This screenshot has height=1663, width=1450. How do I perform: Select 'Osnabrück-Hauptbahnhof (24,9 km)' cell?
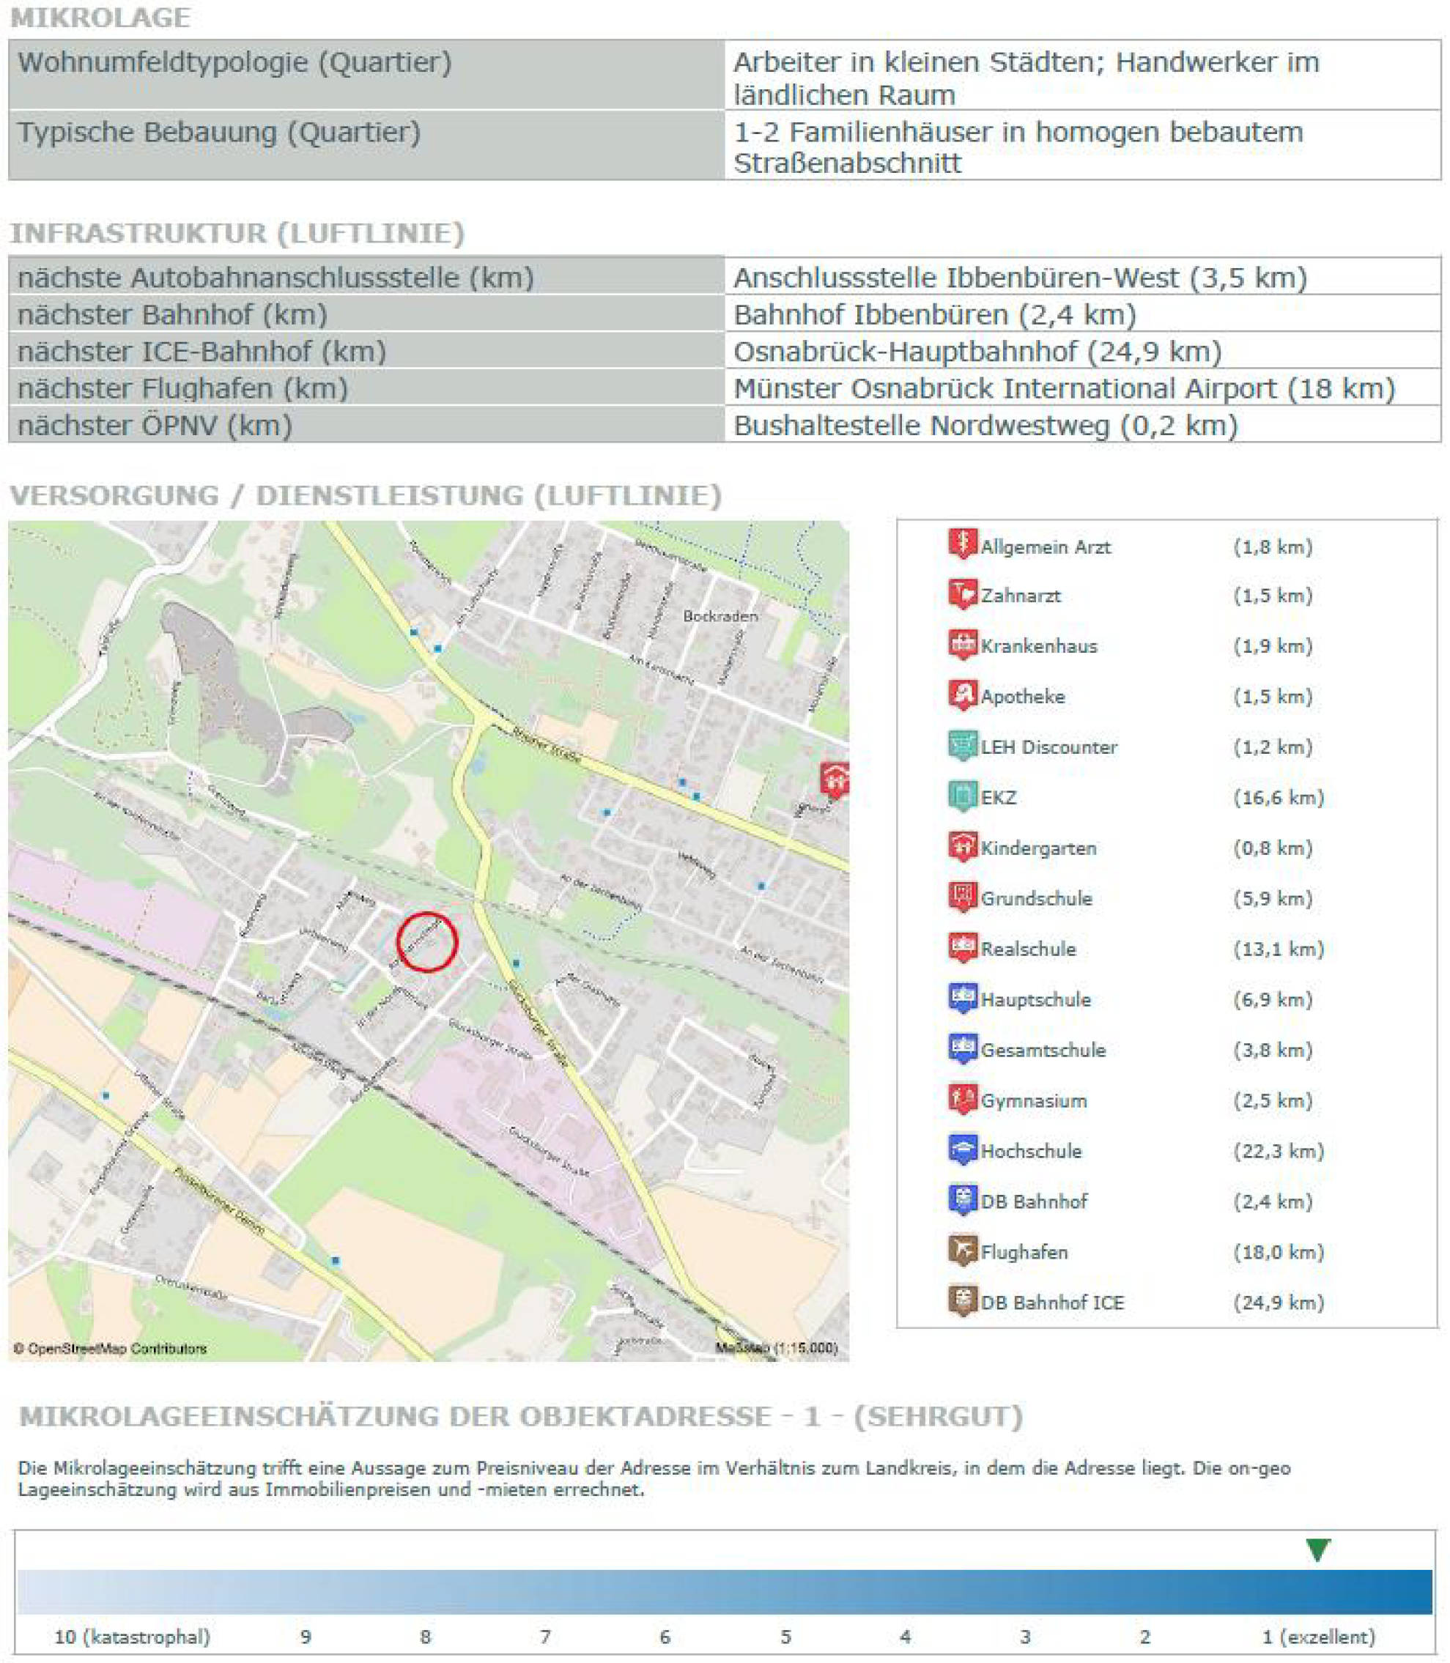pyautogui.click(x=1083, y=351)
